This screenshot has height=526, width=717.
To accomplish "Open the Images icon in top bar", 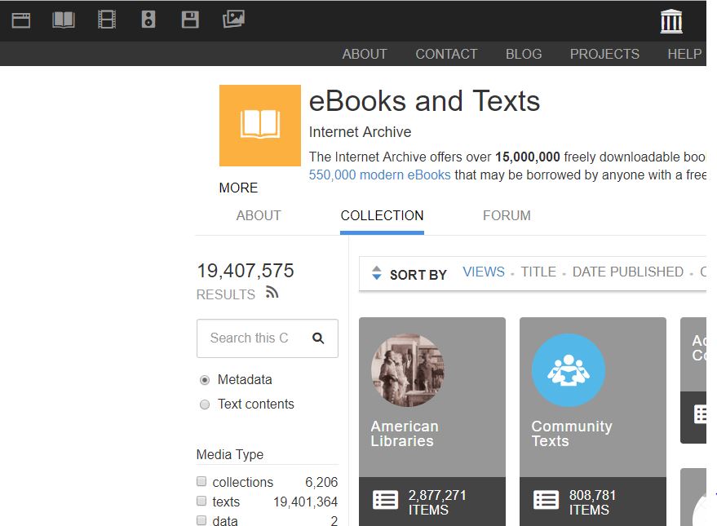I will click(233, 20).
